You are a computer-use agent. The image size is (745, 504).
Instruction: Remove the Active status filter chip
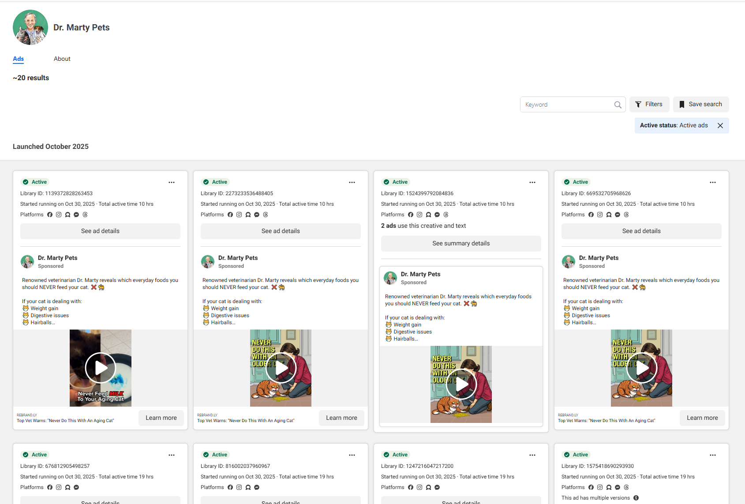720,126
